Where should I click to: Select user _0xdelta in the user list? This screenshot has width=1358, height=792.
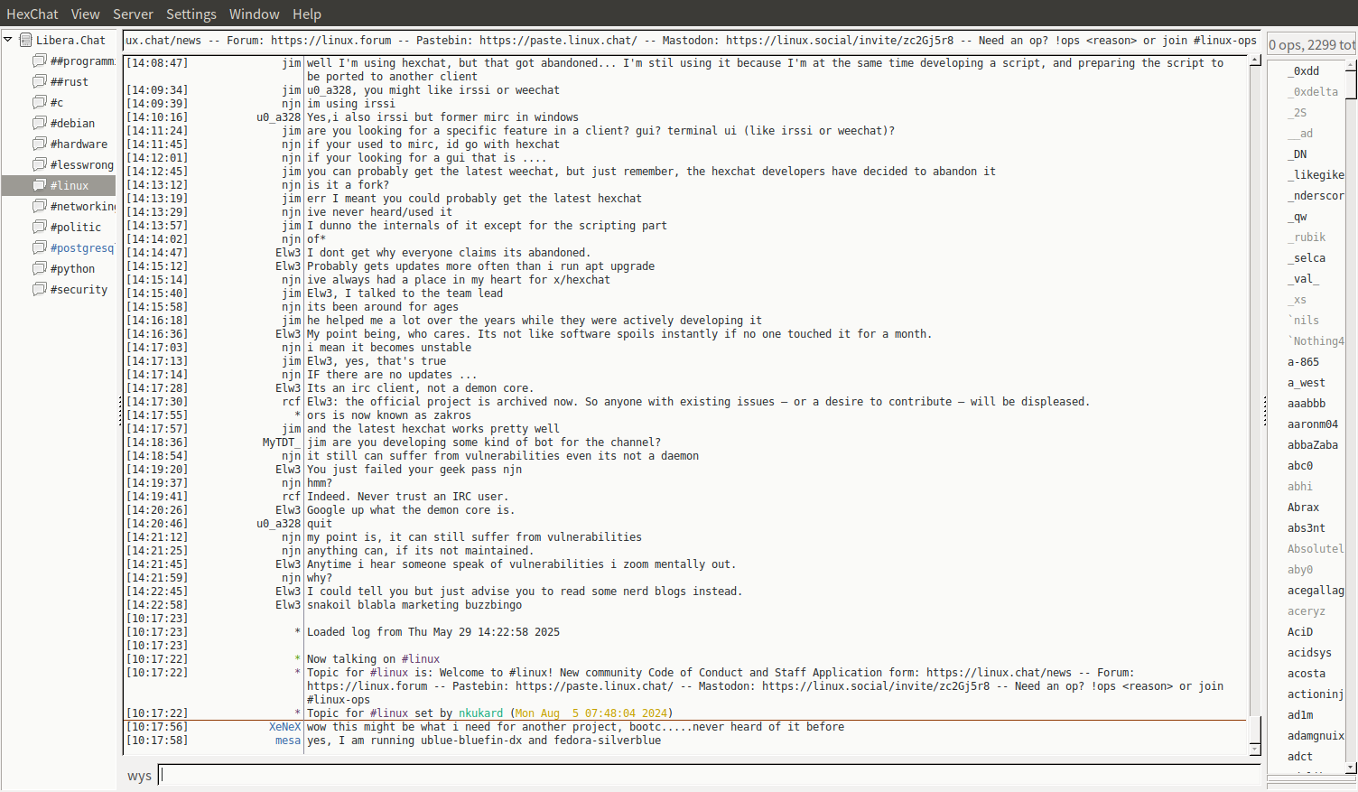coord(1313,92)
